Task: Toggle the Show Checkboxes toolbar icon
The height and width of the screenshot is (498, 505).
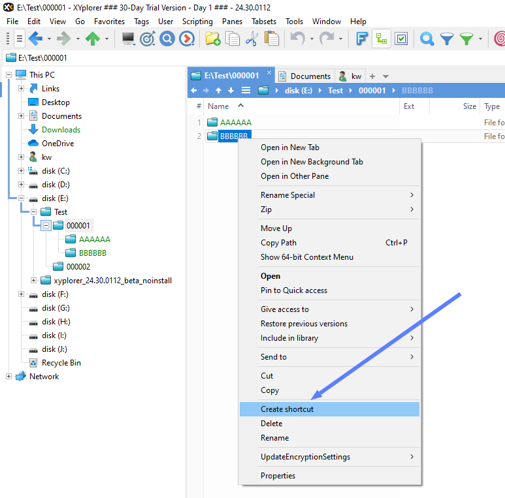Action: pos(401,39)
